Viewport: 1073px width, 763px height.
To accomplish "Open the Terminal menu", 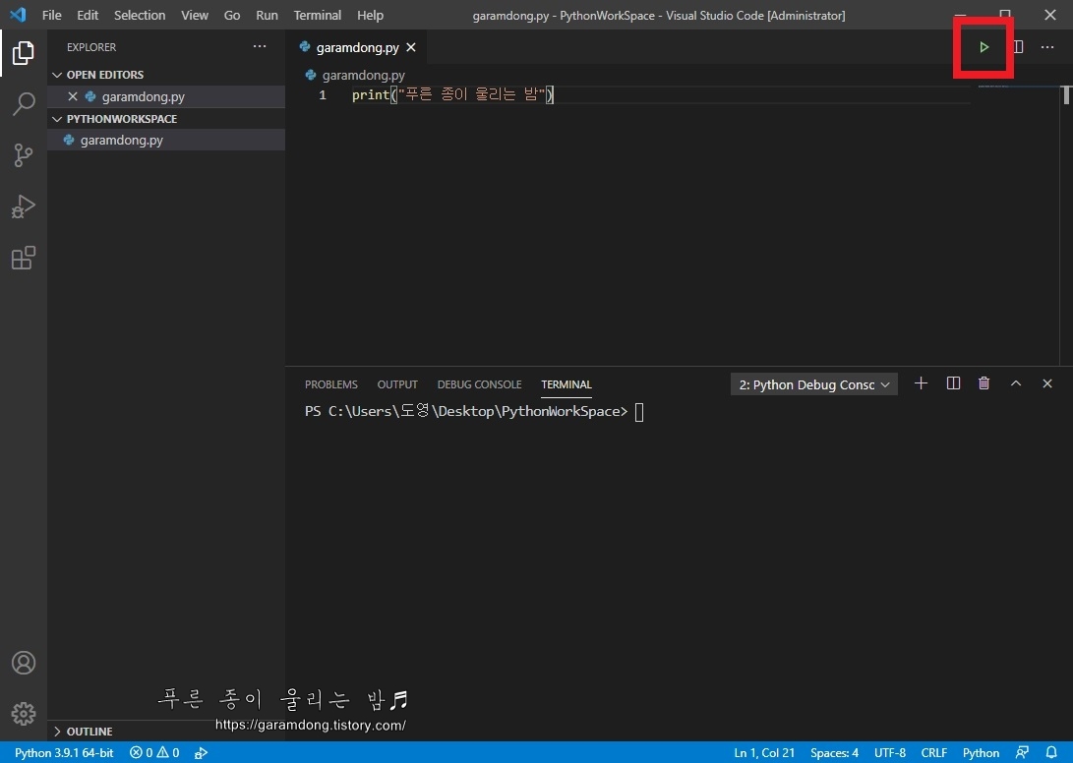I will click(x=318, y=15).
